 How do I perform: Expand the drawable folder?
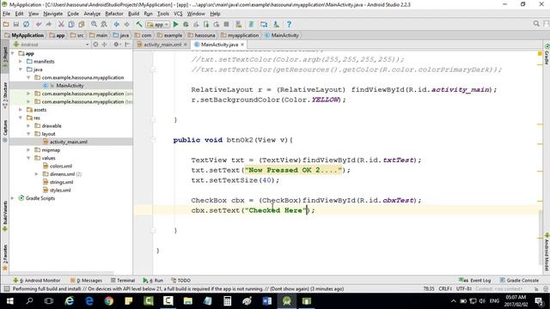tap(28, 126)
